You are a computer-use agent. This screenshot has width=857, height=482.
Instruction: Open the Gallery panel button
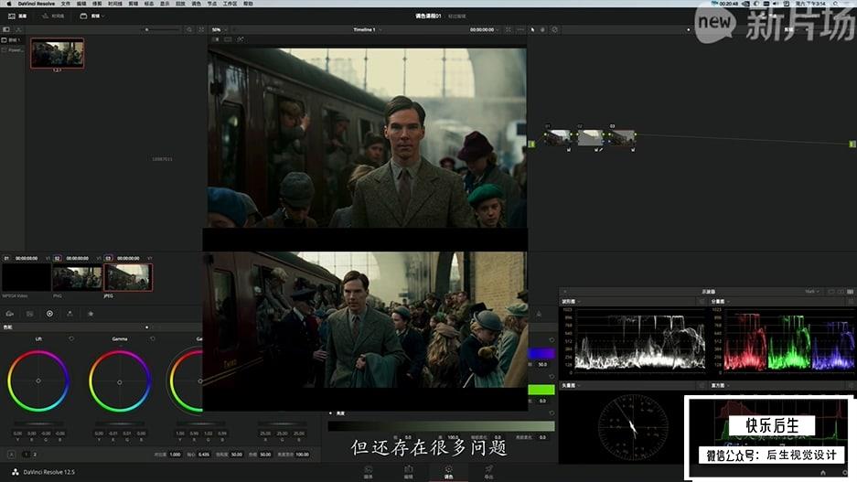click(17, 16)
